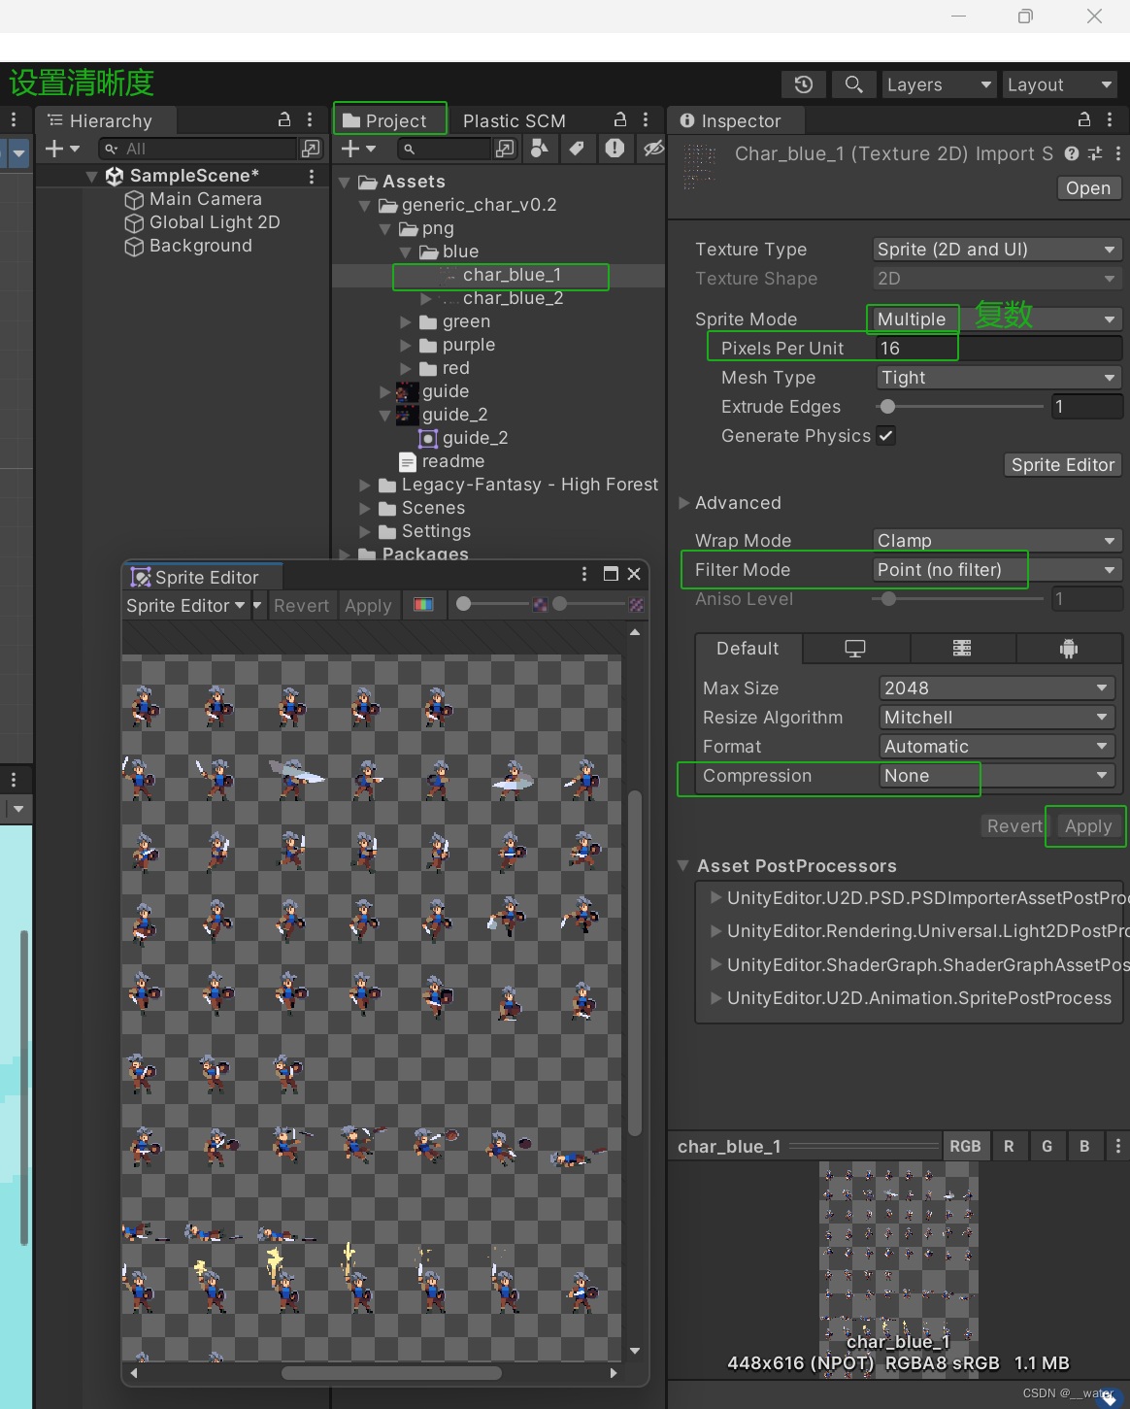Open the Compression dropdown
1130x1409 pixels.
coord(997,776)
